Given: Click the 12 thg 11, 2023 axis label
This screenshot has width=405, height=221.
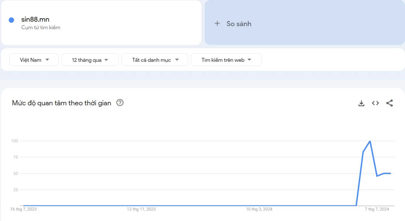Looking at the screenshot, I should tap(141, 209).
